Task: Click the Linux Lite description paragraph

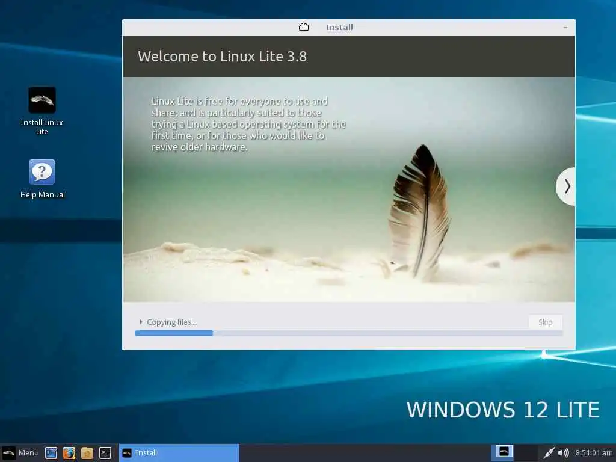Action: pos(248,124)
